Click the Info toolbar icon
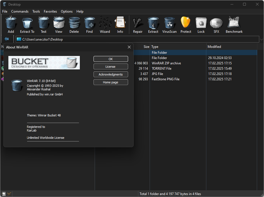264x197 pixels. coord(120,22)
